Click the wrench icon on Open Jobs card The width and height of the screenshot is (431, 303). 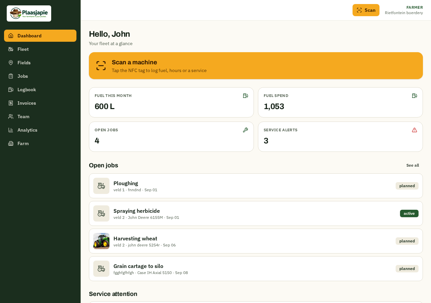[245, 130]
